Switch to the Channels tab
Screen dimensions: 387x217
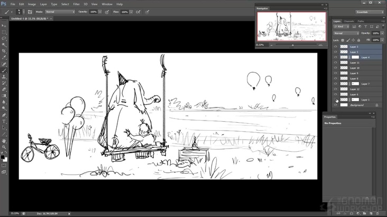pyautogui.click(x=349, y=22)
